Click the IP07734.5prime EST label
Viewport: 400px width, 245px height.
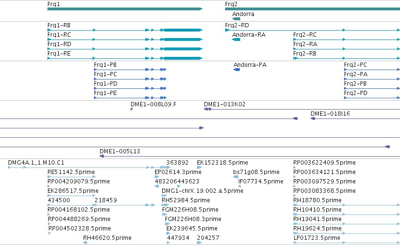[261, 182]
